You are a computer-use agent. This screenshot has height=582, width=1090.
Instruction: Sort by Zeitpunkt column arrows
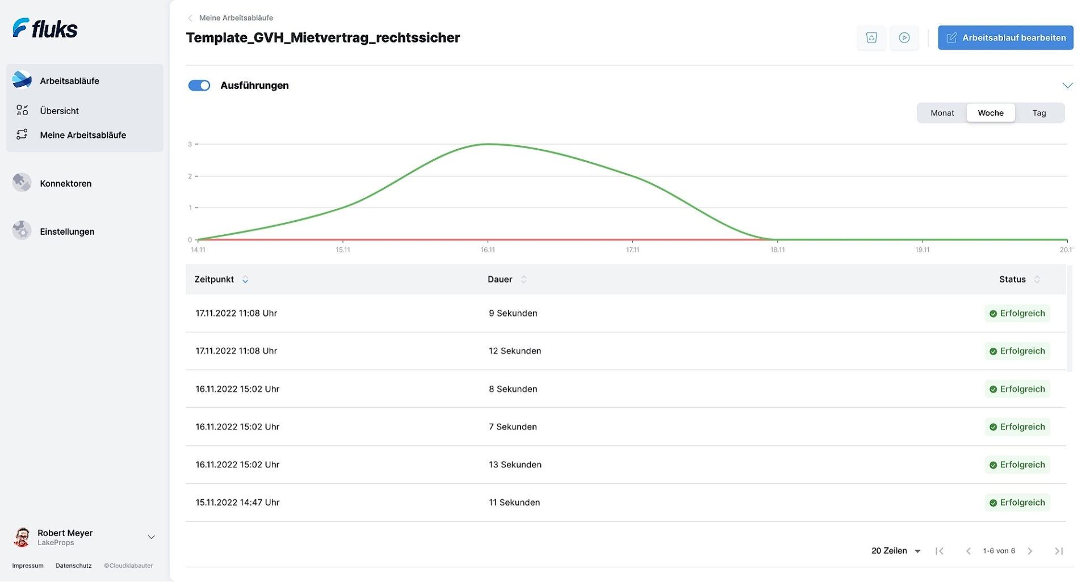click(245, 279)
